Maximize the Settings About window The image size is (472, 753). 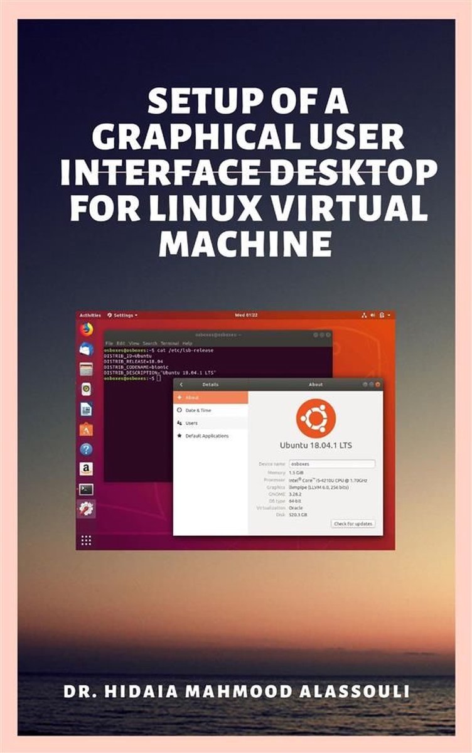tap(371, 384)
